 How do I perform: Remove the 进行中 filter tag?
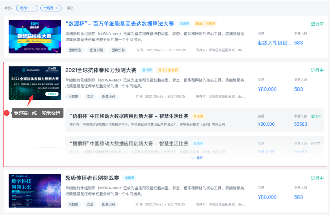coord(33,8)
